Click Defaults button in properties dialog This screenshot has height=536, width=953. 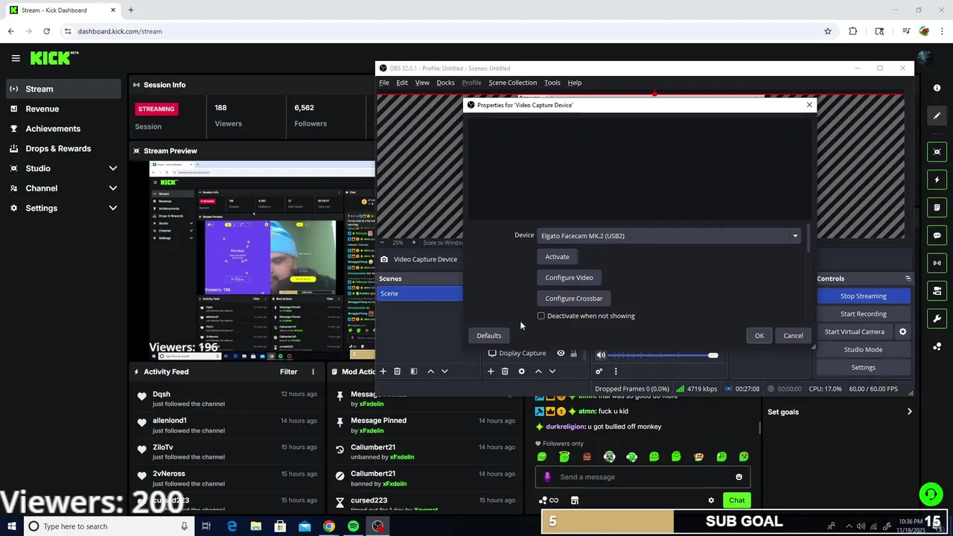489,336
